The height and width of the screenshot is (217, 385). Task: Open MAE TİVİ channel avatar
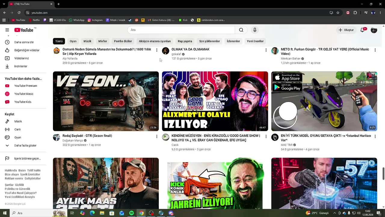click(x=275, y=137)
